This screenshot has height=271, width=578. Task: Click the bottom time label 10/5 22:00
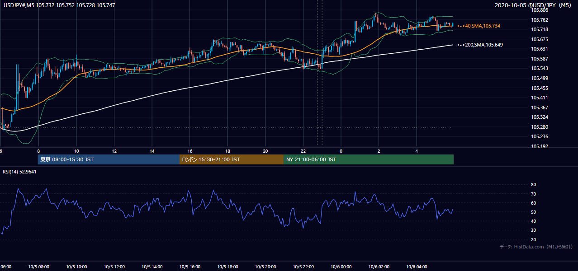click(x=303, y=267)
